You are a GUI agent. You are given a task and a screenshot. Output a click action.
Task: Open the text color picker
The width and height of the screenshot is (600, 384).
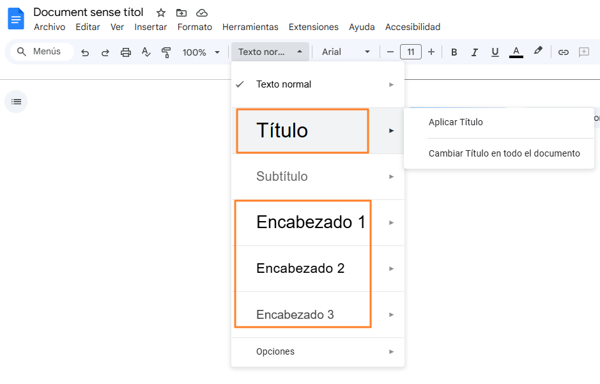(516, 52)
